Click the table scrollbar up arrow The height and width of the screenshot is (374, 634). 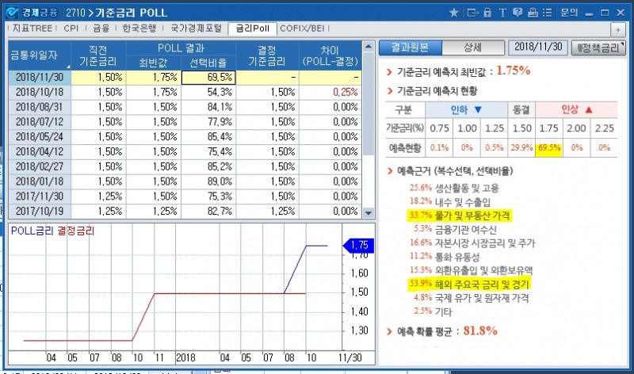(x=369, y=47)
